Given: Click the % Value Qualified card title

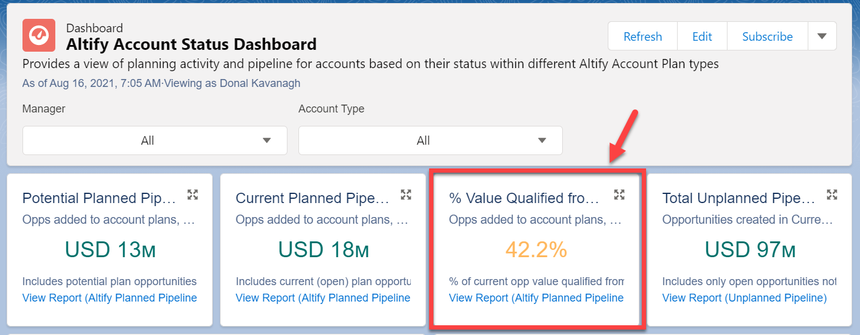Looking at the screenshot, I should pos(525,198).
